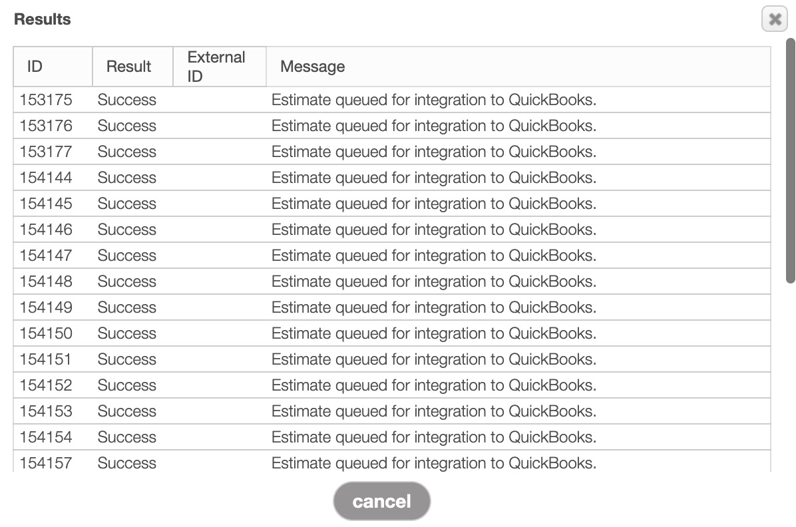Viewport: 796px width, 527px height.
Task: Click ID cell 154148
Action: point(46,281)
